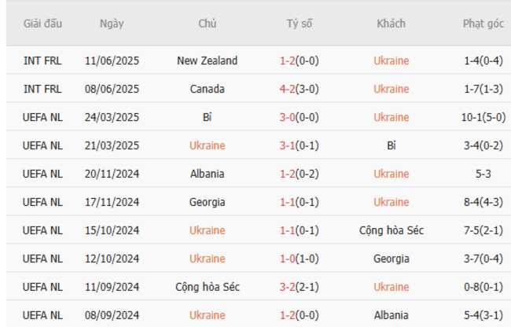Click home team Georgia in 17/11/2024 row
Viewport: 511px width, 327px height.
point(208,202)
